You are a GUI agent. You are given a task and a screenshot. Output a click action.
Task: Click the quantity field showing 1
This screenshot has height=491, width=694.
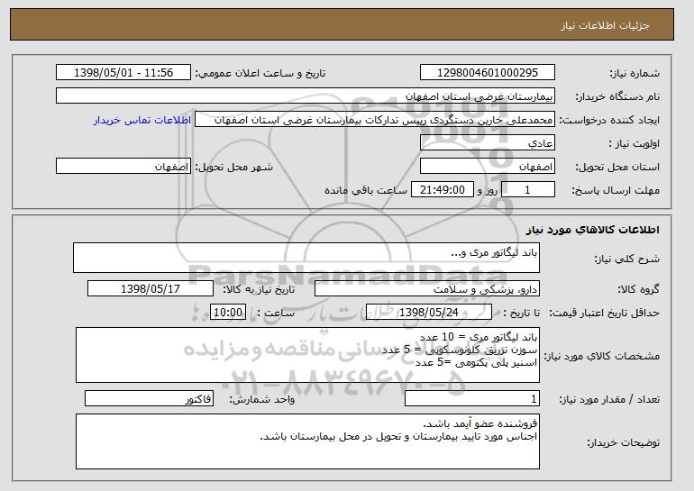(x=472, y=398)
